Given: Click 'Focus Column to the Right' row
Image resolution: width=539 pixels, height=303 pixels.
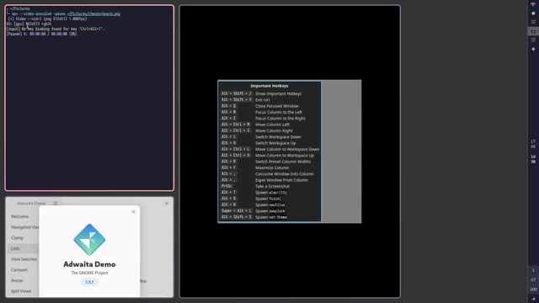Looking at the screenshot, I should (269, 118).
